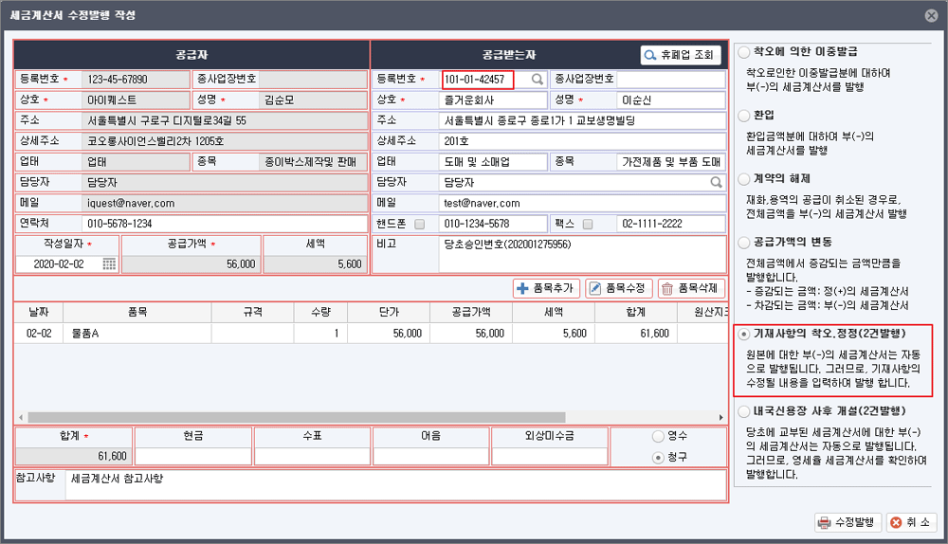Click horizontal scrollbar thumb under item table

click(x=296, y=418)
